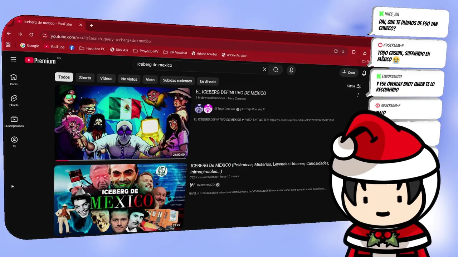Viewport: 458px width, 257px height.
Task: Click the address bar URL
Action: coord(101,39)
